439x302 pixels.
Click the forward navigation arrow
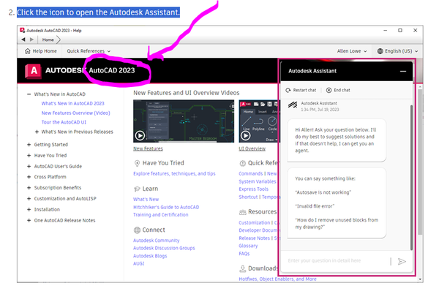[31, 39]
